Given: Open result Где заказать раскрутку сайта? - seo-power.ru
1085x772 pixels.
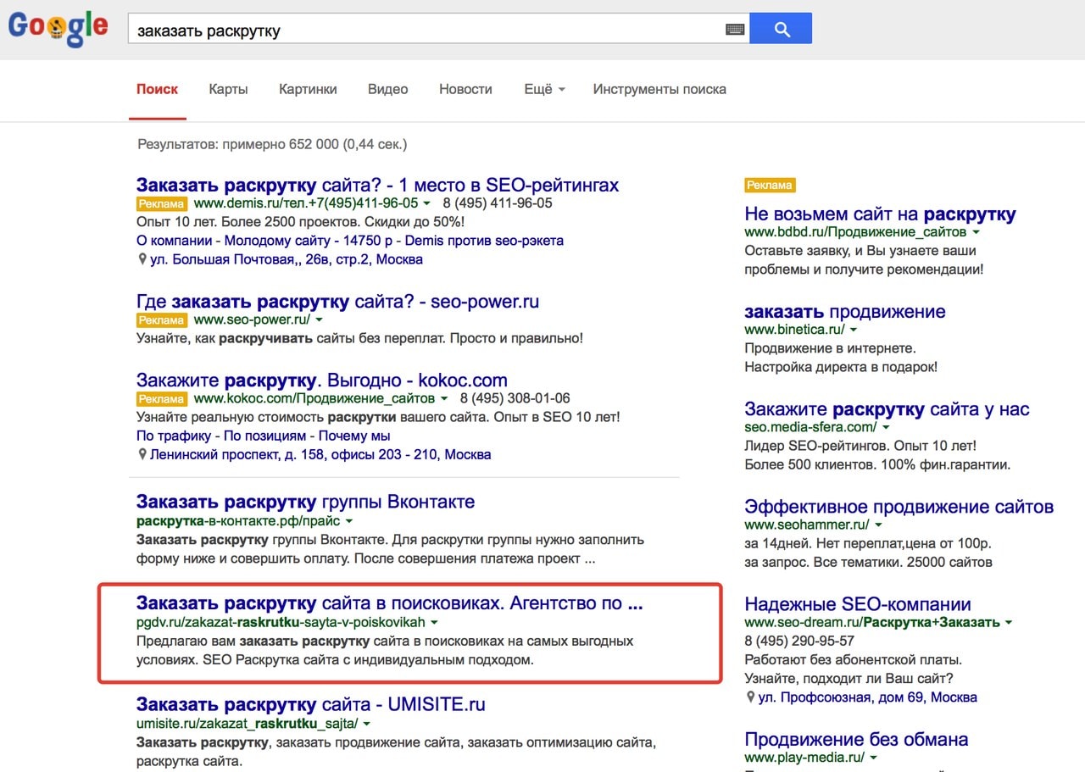Looking at the screenshot, I should (x=337, y=302).
